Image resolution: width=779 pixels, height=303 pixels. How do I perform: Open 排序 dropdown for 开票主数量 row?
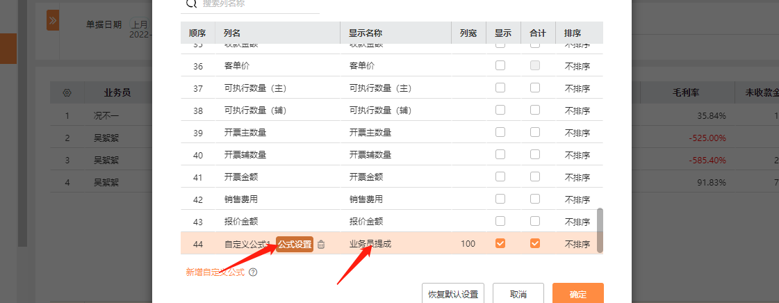coord(577,133)
